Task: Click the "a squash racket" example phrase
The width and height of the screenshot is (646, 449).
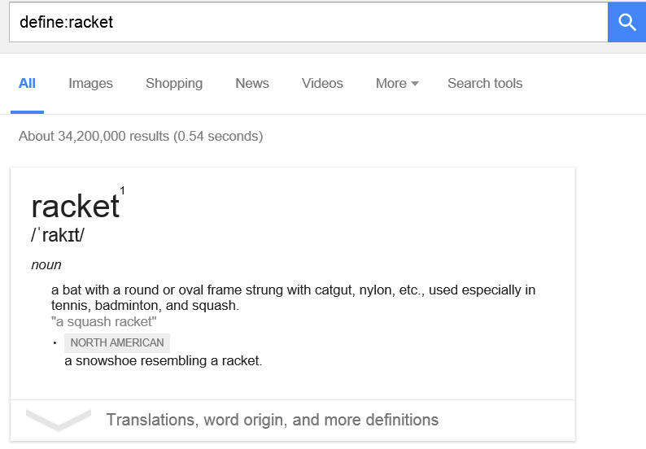Action: 104,322
